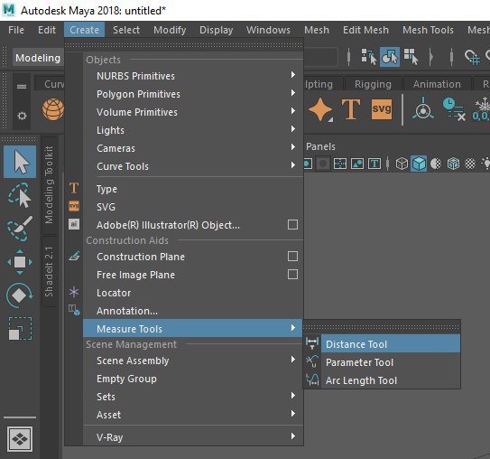Select by object type mode icon

390,57
